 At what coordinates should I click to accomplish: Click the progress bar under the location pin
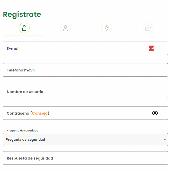(x=107, y=36)
